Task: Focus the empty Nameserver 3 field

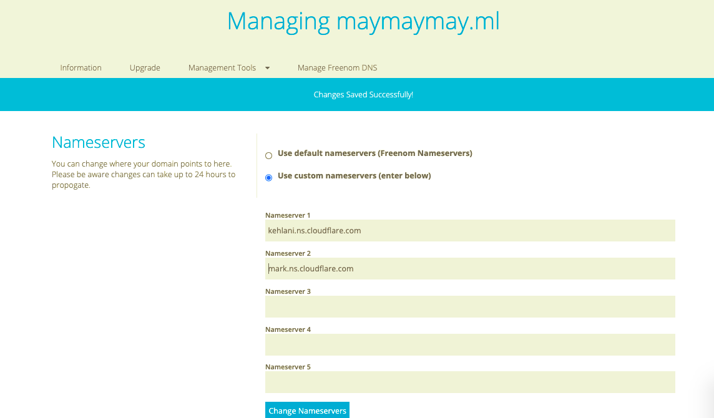Action: coord(470,306)
